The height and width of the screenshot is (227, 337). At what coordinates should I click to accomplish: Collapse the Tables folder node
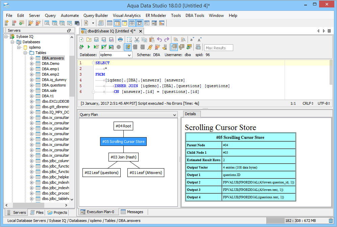click(x=25, y=53)
